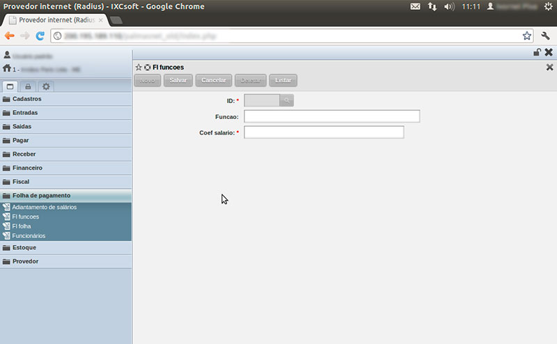This screenshot has height=344, width=557.
Task: Close the Fl funcoes form panel
Action: click(x=549, y=67)
